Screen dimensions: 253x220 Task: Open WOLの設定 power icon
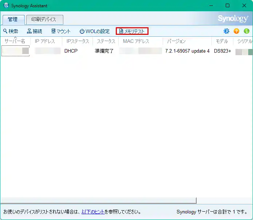coord(82,31)
